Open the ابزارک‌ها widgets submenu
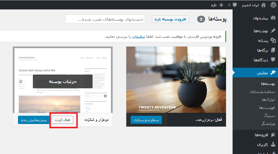Image resolution: width=278 pixels, height=154 pixels. click(268, 100)
